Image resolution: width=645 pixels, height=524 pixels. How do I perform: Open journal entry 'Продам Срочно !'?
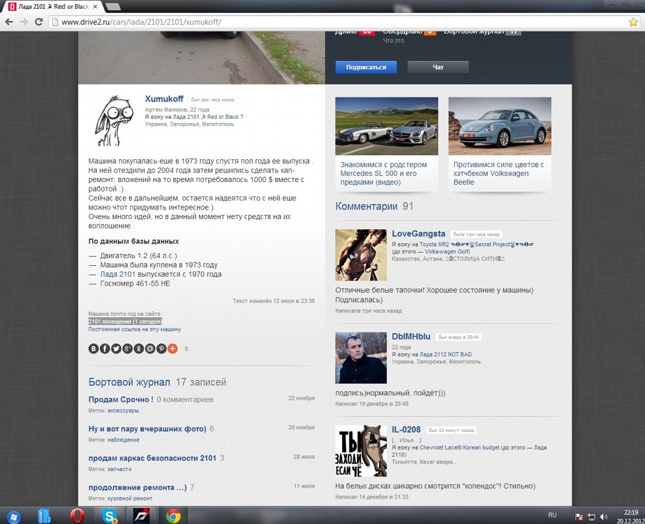pos(120,399)
